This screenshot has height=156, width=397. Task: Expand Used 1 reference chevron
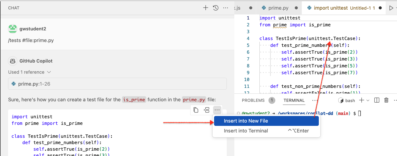[x=49, y=72]
